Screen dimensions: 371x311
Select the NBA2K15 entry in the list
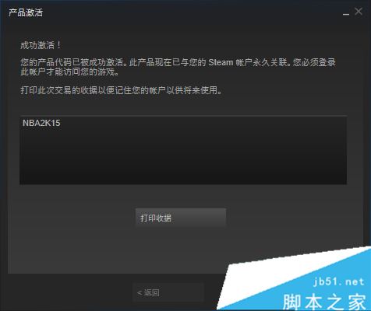[41, 123]
